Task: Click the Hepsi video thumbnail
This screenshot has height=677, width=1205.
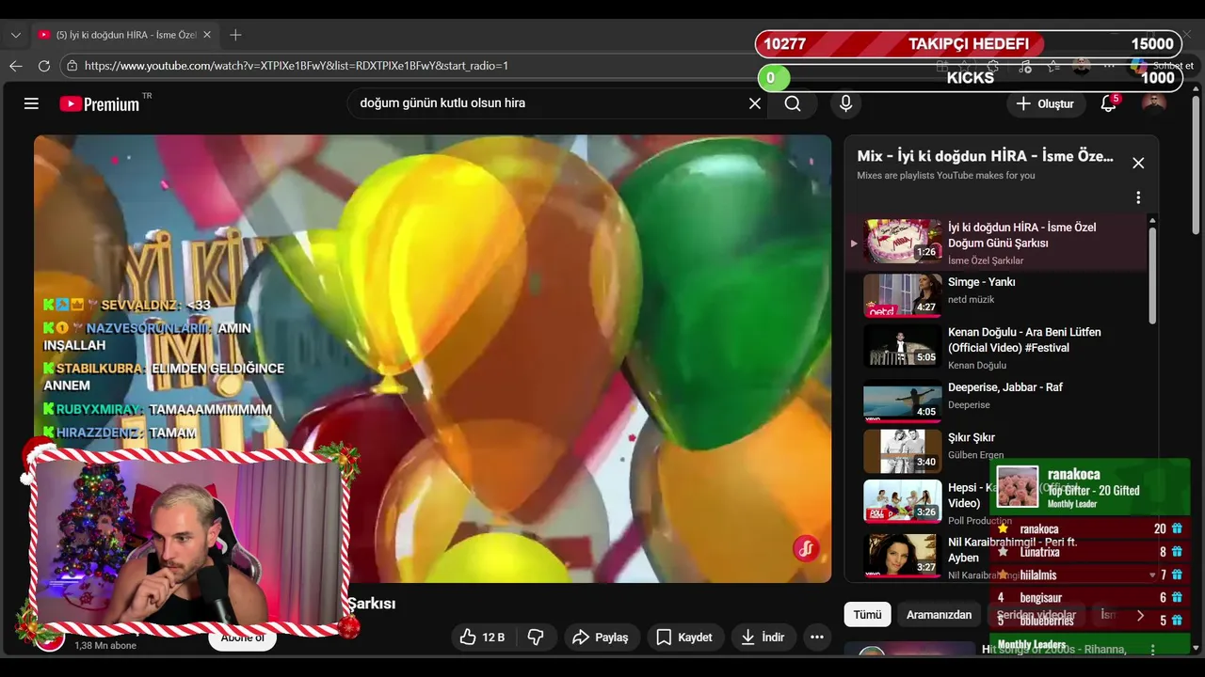Action: tap(902, 502)
